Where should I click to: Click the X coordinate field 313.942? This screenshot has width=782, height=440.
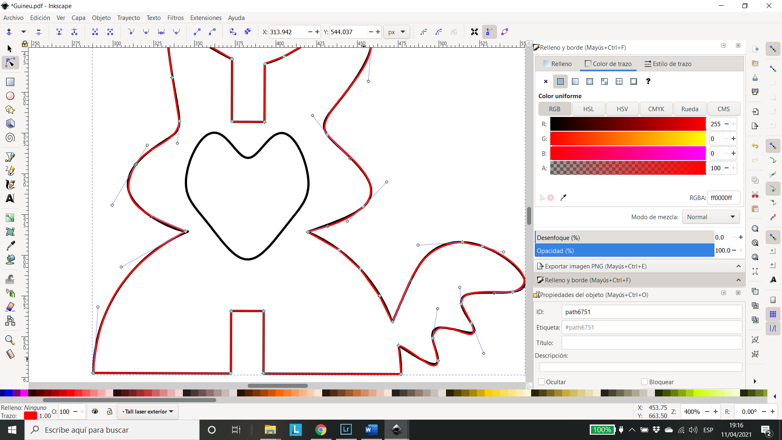[288, 32]
